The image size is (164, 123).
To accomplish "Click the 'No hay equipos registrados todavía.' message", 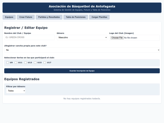I will [x=82, y=98].
